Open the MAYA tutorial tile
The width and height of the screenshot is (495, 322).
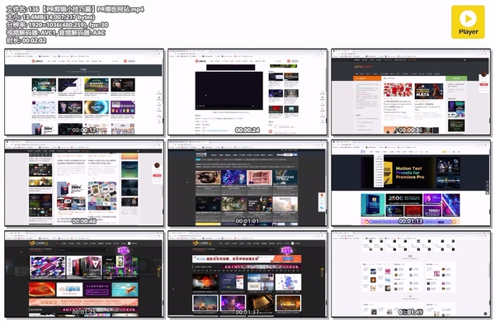[428, 92]
